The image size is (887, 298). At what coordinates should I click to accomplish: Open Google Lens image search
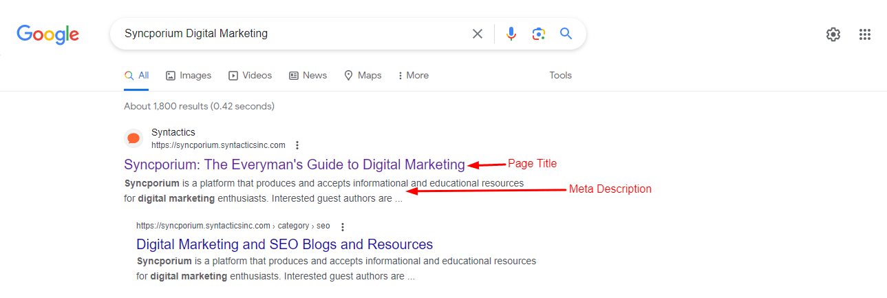[538, 34]
